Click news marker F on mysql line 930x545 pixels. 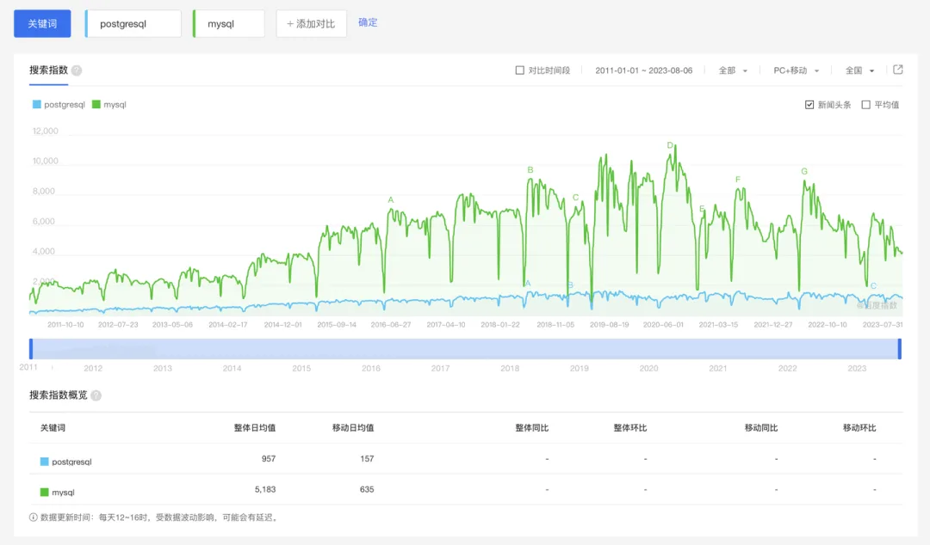[738, 180]
